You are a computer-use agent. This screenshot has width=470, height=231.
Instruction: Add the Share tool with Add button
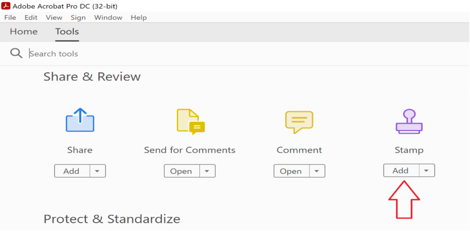click(x=72, y=171)
